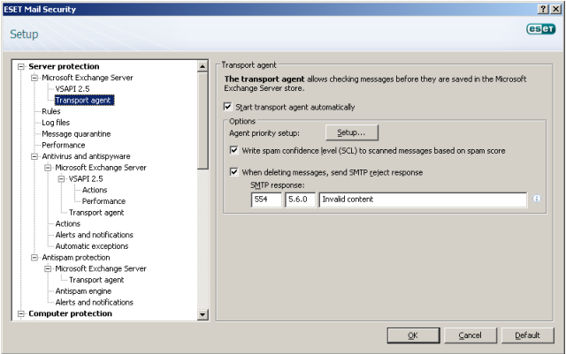Click tree scrollbar down arrow
Image resolution: width=566 pixels, height=354 pixels.
click(203, 314)
